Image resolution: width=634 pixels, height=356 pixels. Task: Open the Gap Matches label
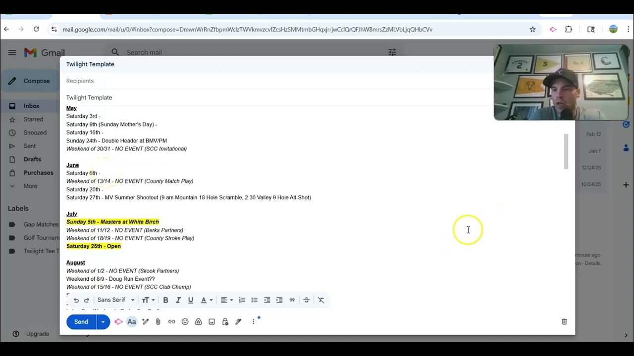pyautogui.click(x=41, y=224)
